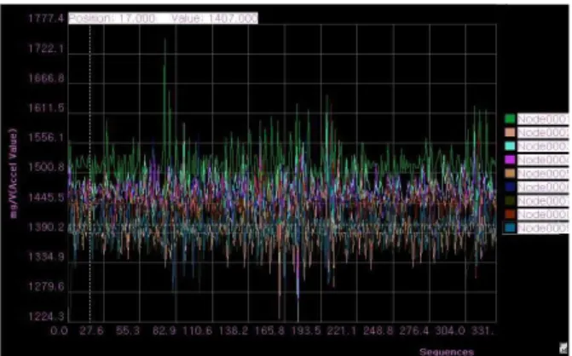Click the 1334.9 y-axis label
This screenshot has height=356, width=572.
[x=46, y=257]
